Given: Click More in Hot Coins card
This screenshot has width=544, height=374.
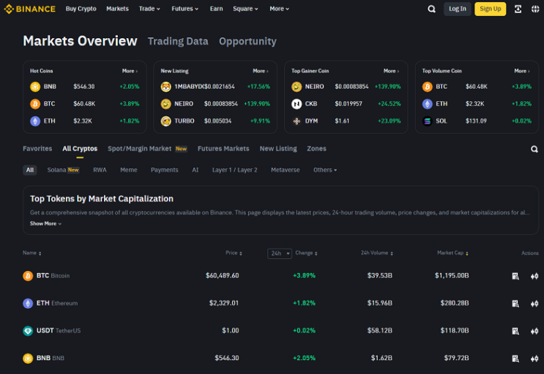Looking at the screenshot, I should click(130, 71).
